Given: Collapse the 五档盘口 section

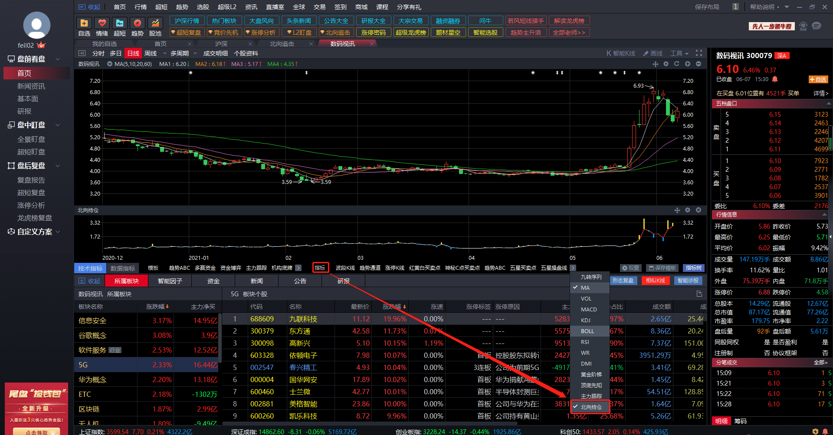Looking at the screenshot, I should tap(828, 104).
